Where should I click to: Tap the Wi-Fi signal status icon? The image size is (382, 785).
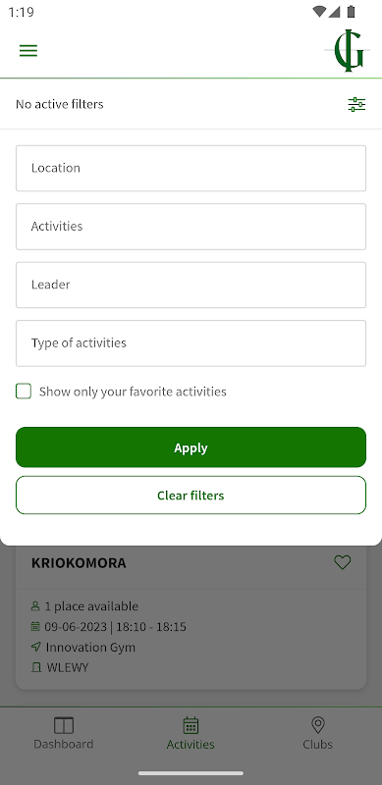[318, 12]
